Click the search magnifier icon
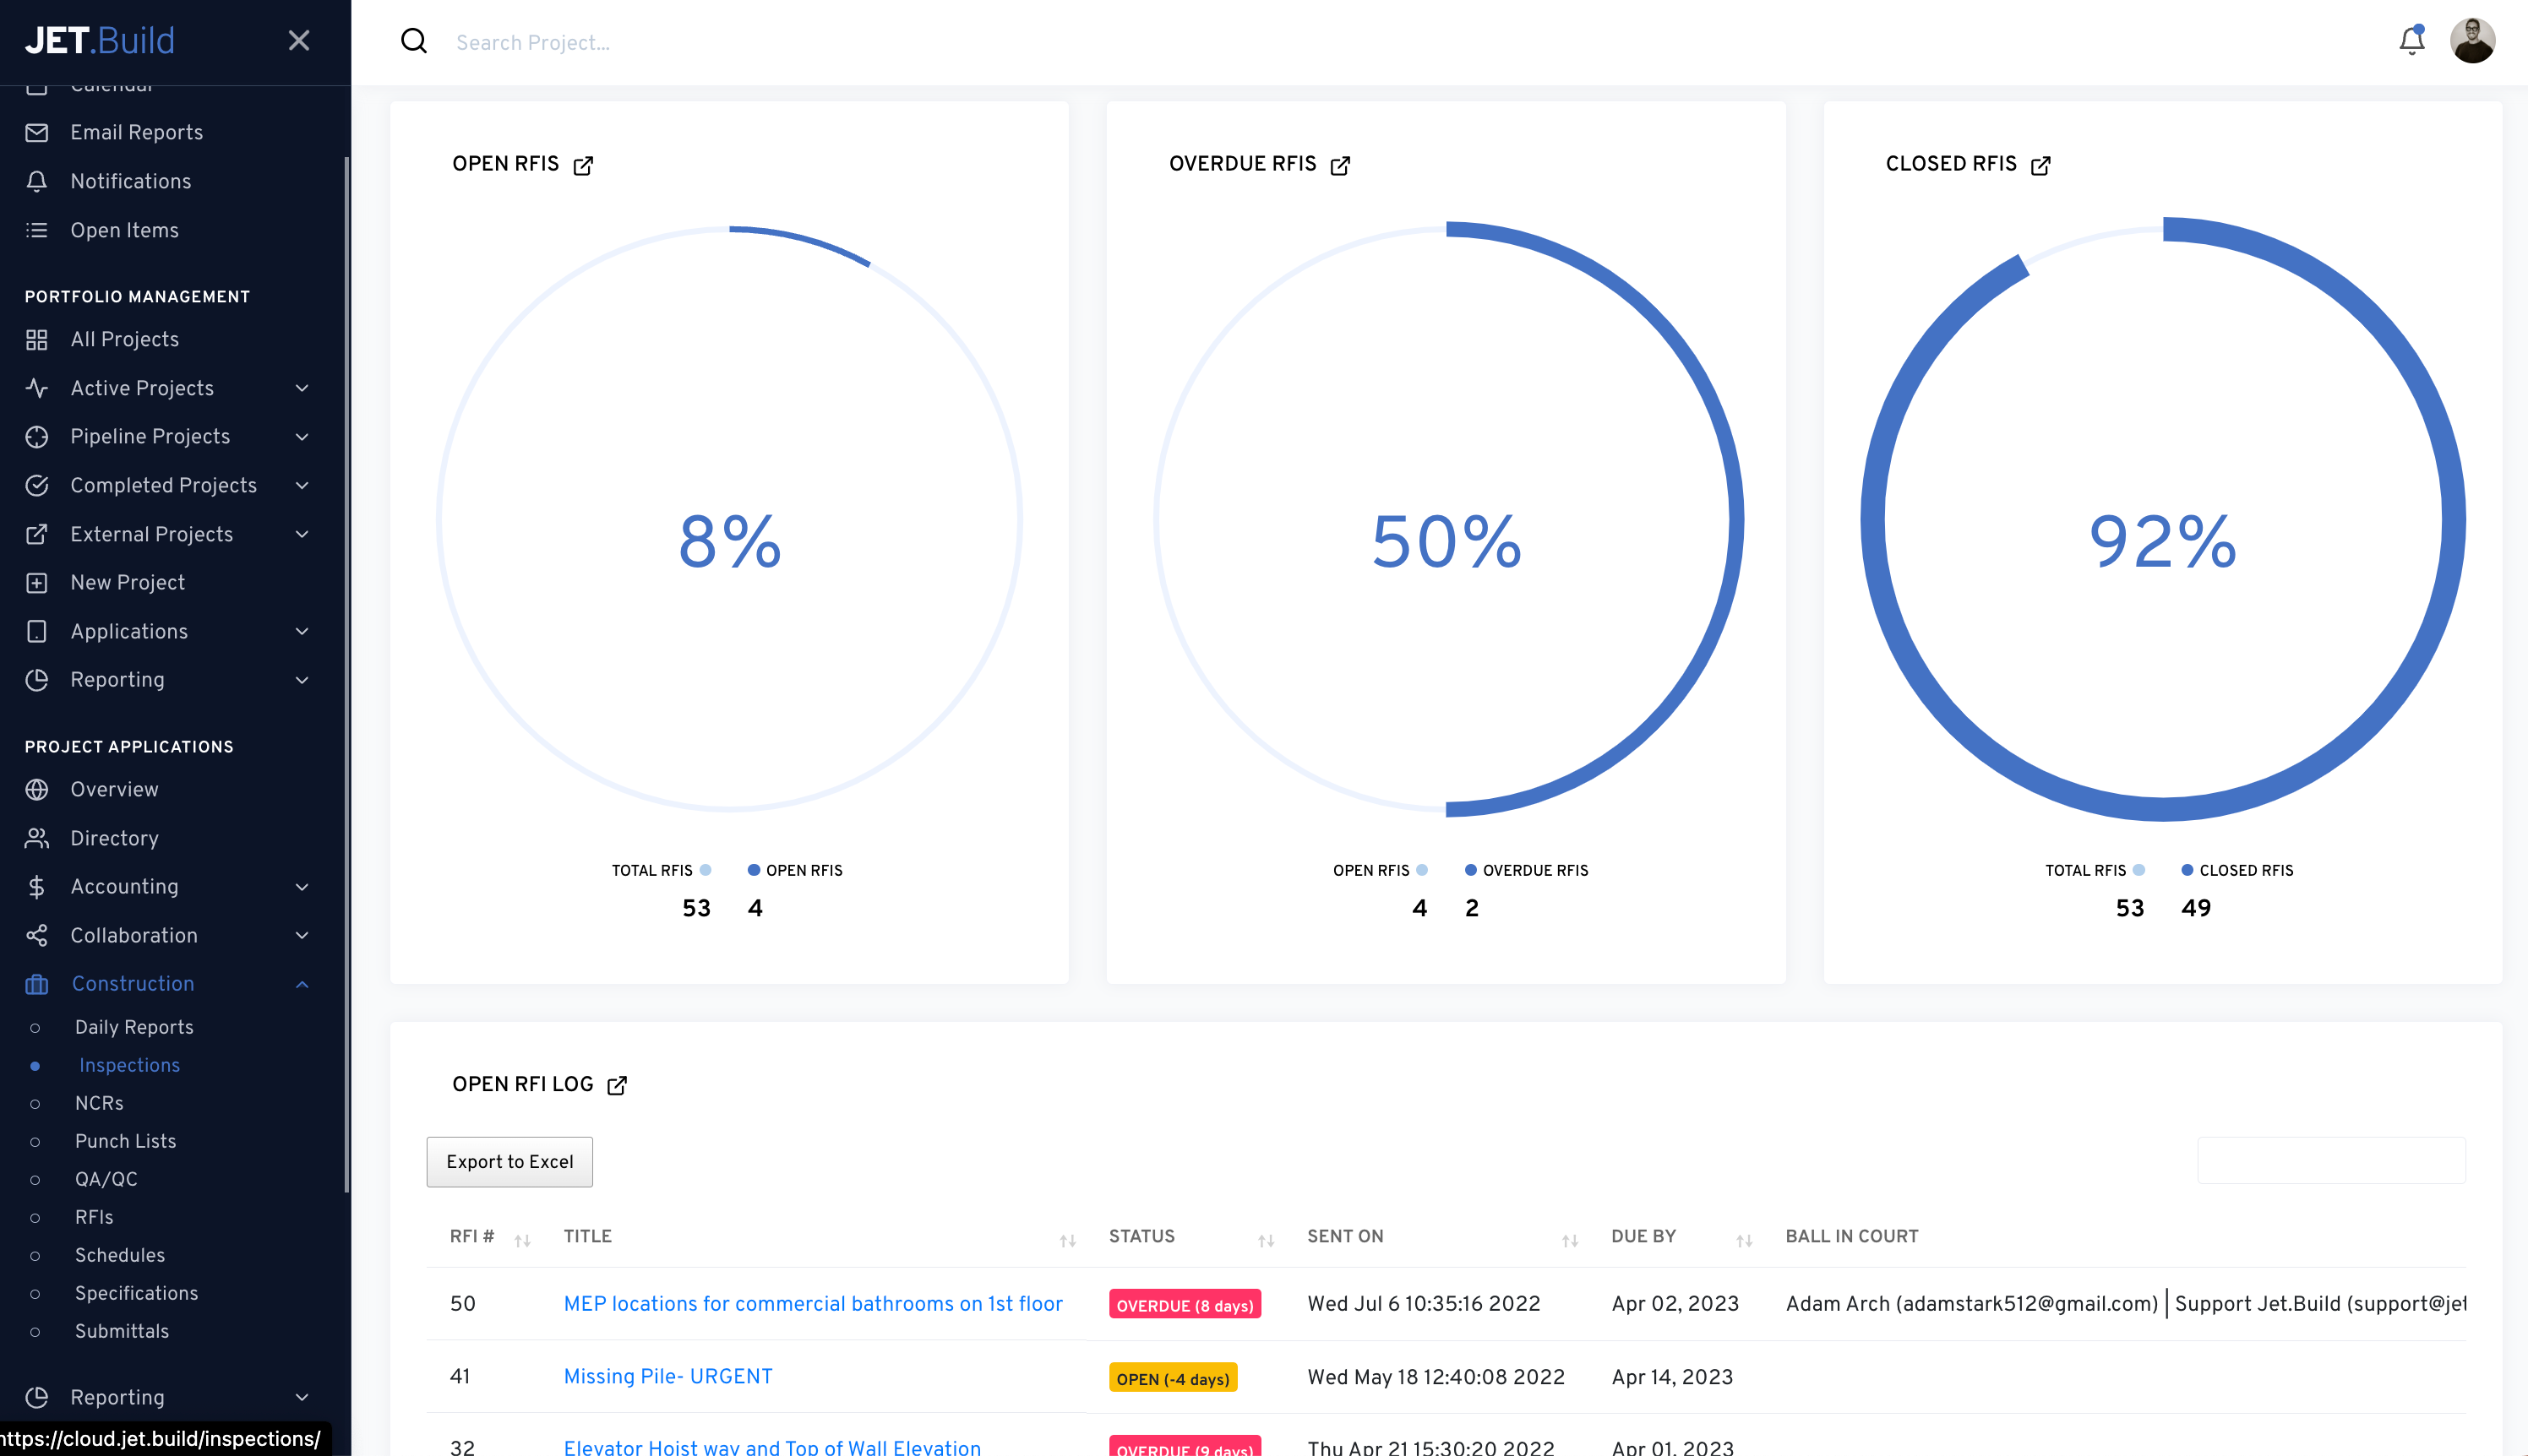Screen dimensions: 2528x1456 pyautogui.click(x=413, y=41)
